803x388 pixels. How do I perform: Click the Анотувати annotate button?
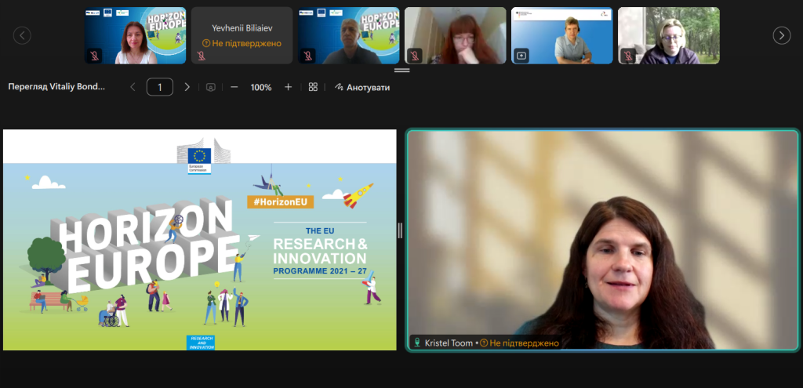[x=362, y=88]
